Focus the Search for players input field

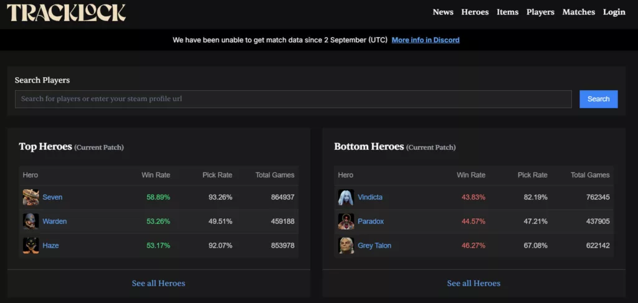pos(293,99)
